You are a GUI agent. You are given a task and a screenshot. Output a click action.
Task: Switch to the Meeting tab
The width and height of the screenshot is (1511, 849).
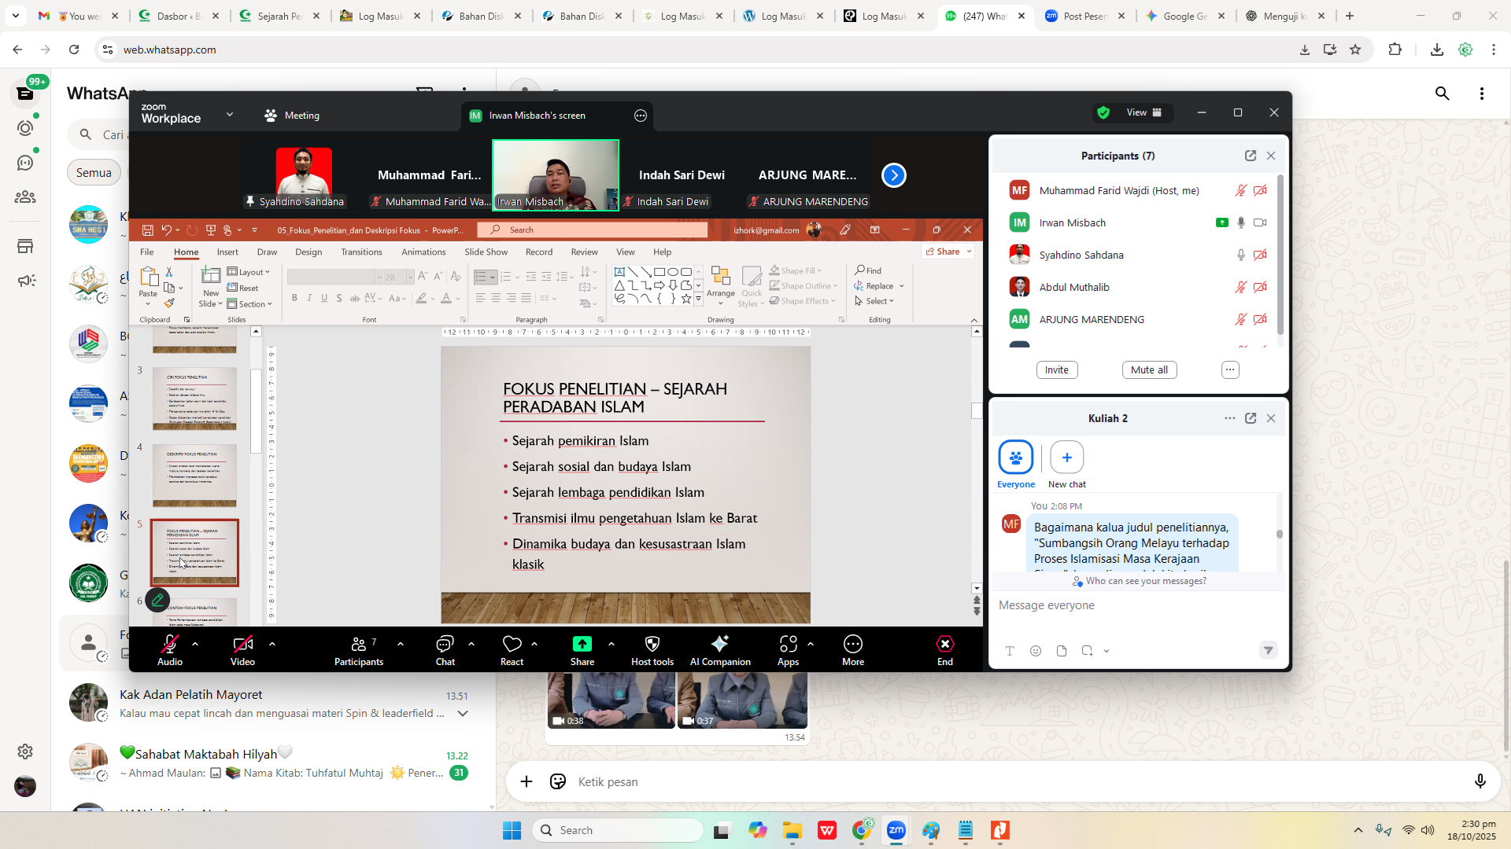292,116
